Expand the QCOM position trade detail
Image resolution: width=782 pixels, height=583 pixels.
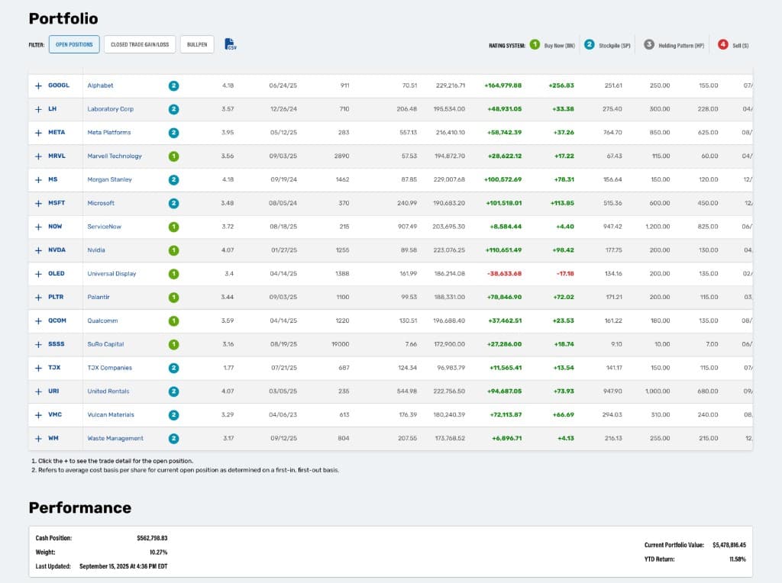pos(38,321)
